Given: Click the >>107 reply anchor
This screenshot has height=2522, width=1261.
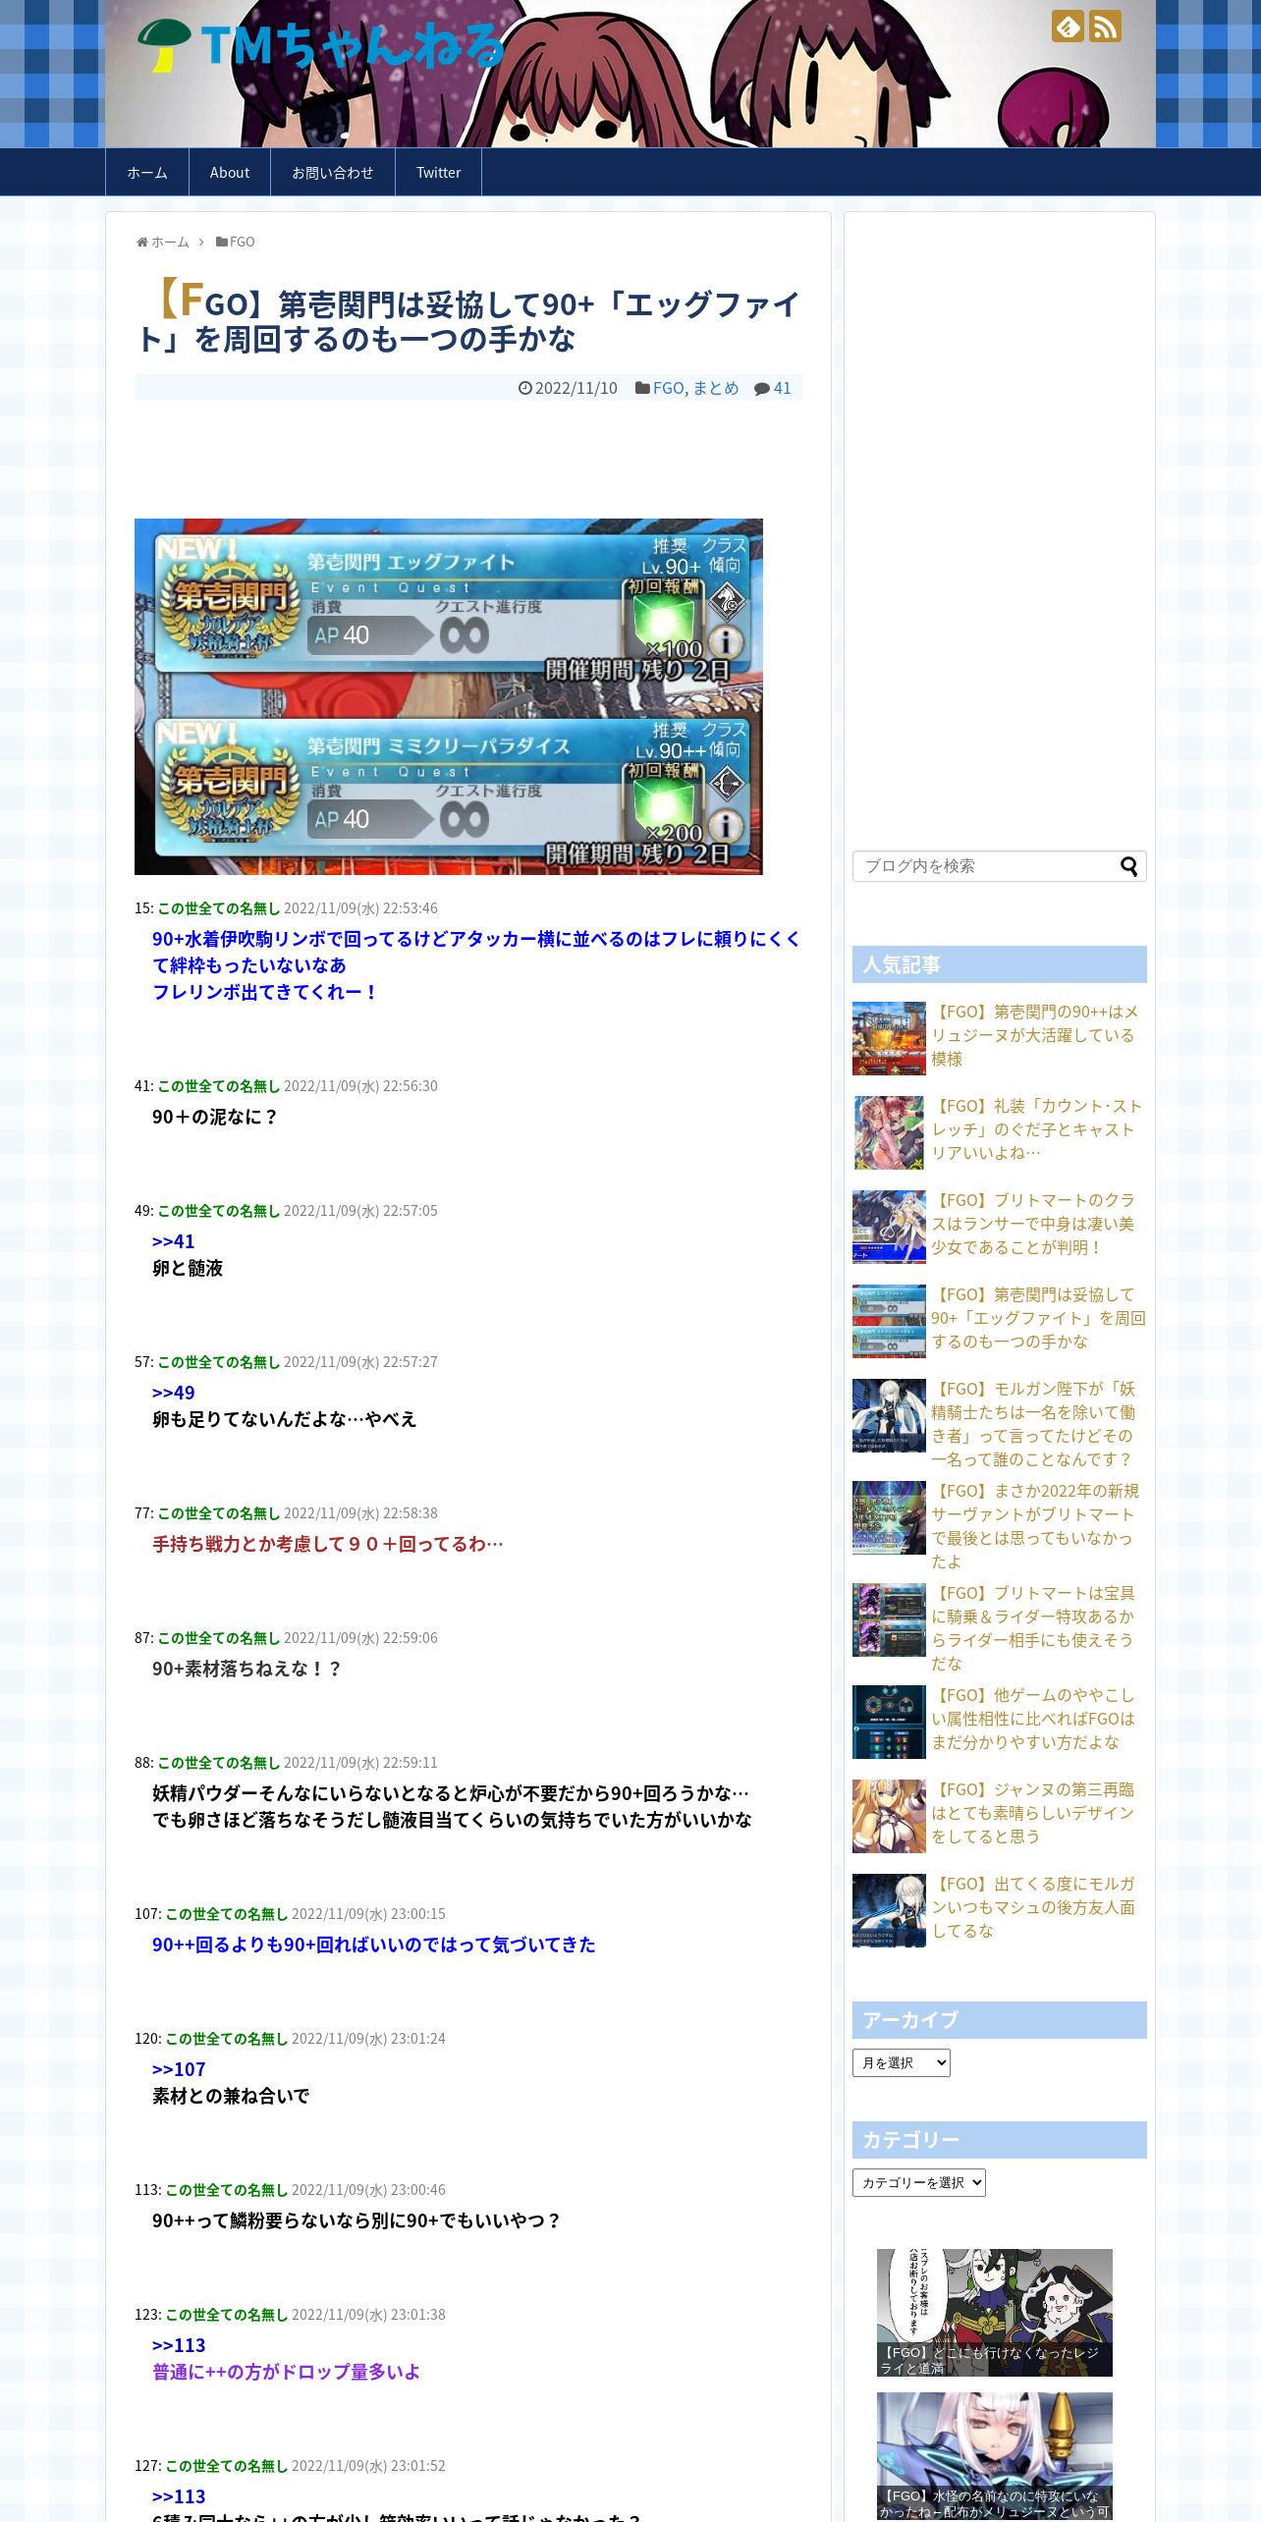Looking at the screenshot, I should (x=179, y=2069).
